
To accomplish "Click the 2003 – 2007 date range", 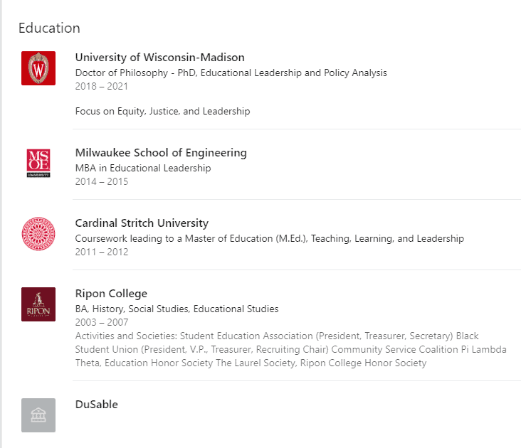I will coord(101,322).
